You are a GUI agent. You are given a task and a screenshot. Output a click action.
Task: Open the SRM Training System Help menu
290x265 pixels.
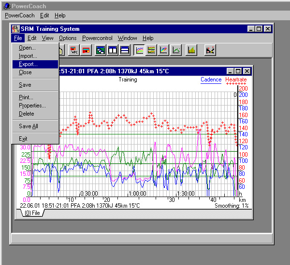[148, 38]
